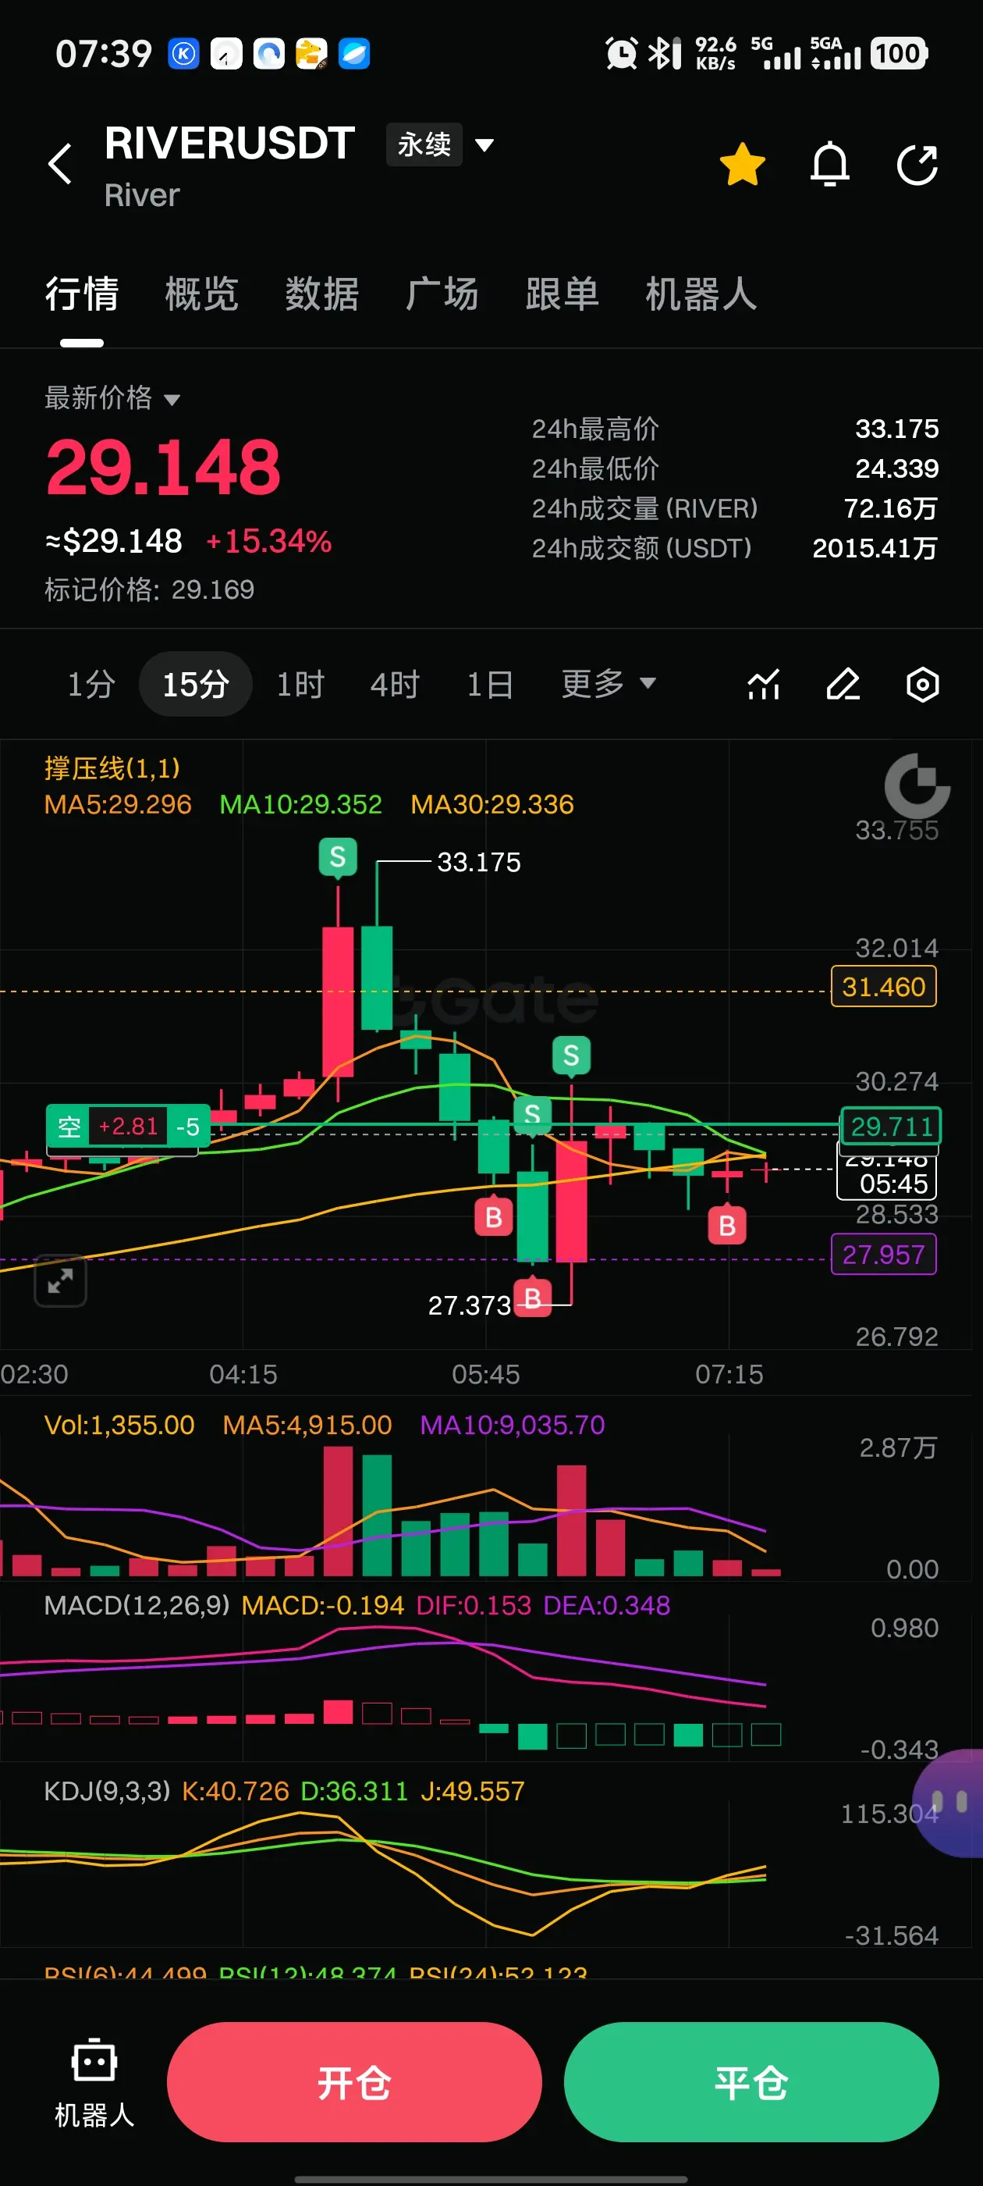Toggle the favorite star icon
The image size is (983, 2186).
pos(742,164)
